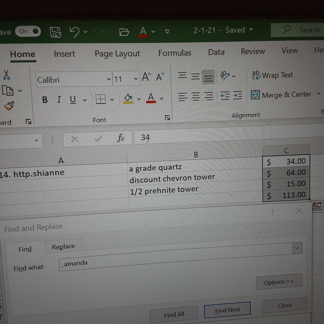The height and width of the screenshot is (324, 324).
Task: Open the Name Box dropdown arrow
Action: coord(37,141)
